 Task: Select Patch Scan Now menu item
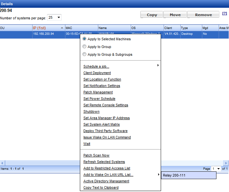[x=96, y=156]
